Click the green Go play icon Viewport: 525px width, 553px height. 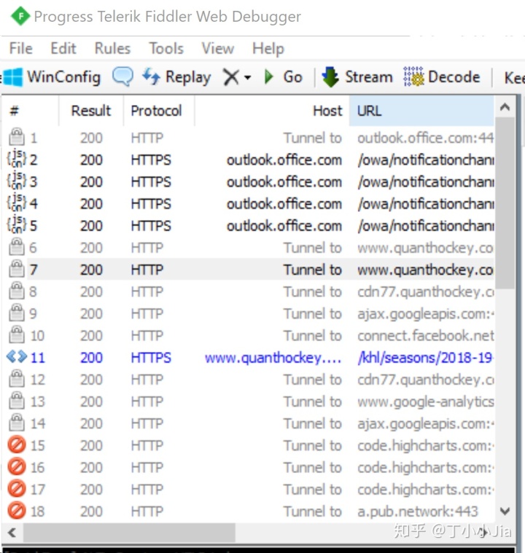point(269,77)
